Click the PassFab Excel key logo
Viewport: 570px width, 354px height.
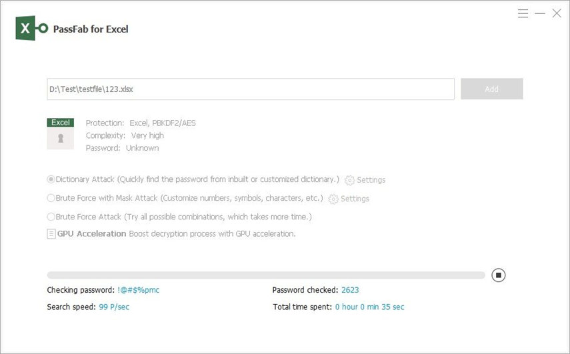pyautogui.click(x=31, y=28)
